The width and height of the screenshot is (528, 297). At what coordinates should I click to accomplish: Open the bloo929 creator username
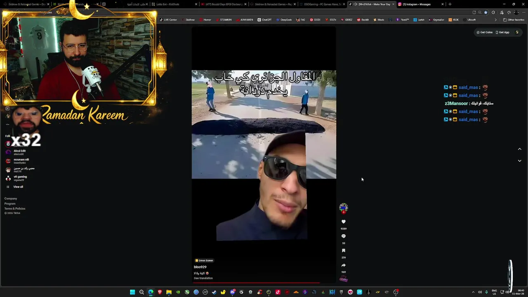click(x=200, y=267)
